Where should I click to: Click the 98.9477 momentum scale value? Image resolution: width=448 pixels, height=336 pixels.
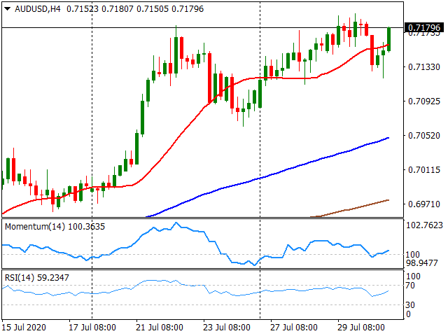coord(422,263)
